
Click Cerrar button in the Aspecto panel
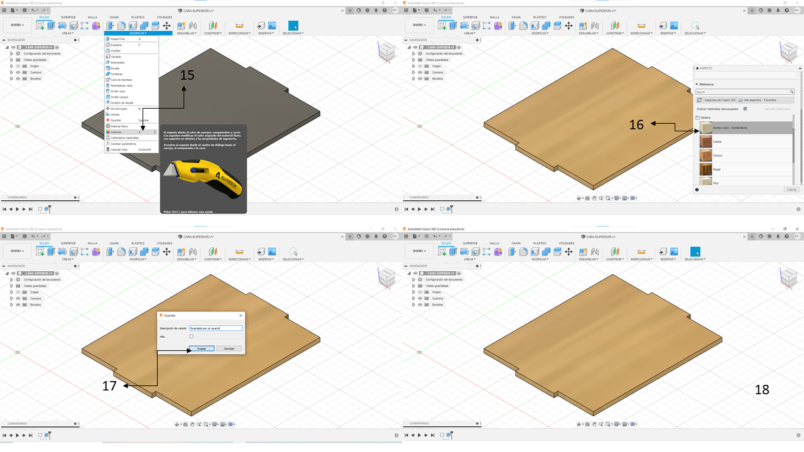coord(791,190)
